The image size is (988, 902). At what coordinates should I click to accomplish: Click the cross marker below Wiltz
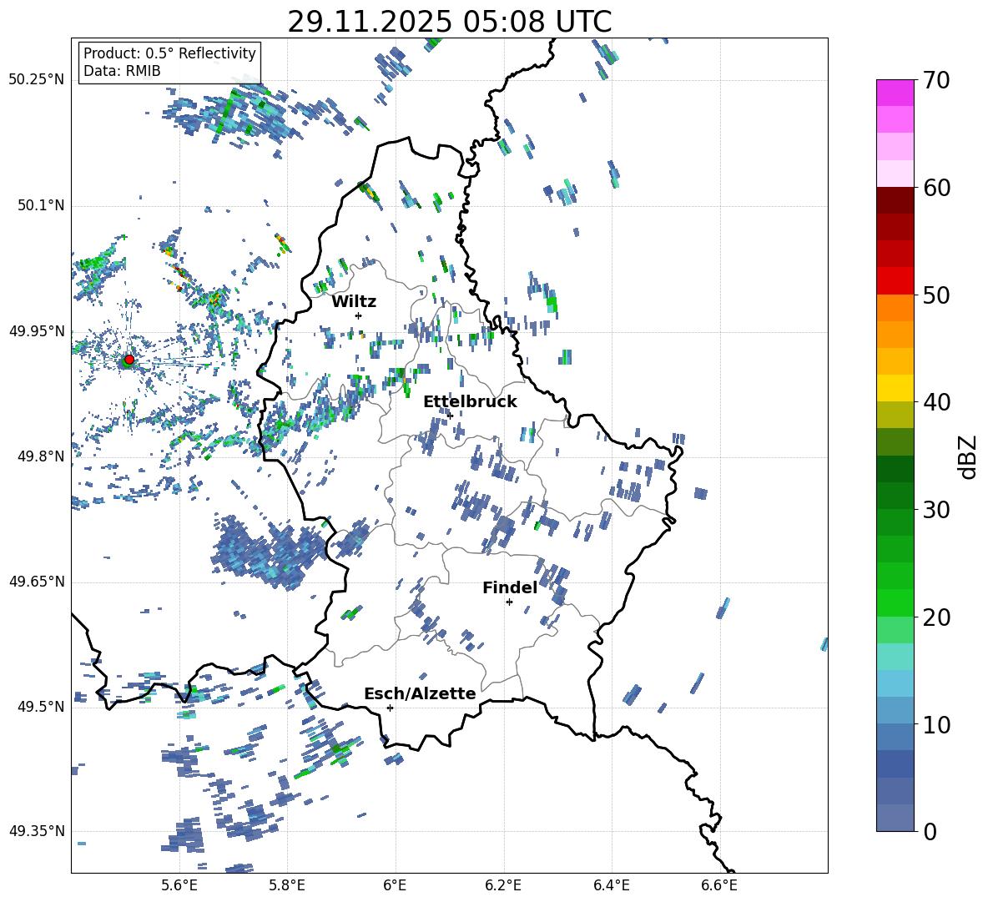coord(358,315)
